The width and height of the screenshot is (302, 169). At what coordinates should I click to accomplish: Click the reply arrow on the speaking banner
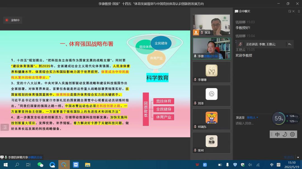click(x=290, y=44)
